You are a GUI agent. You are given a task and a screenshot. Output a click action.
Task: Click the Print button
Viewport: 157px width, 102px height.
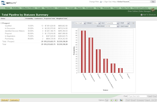pos(128,100)
